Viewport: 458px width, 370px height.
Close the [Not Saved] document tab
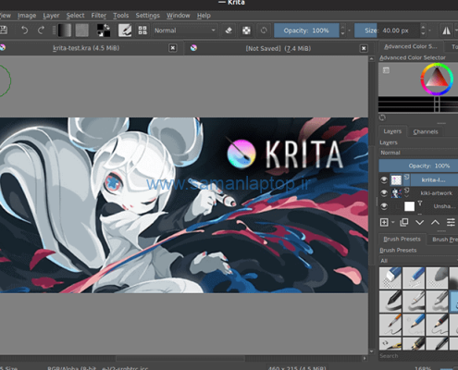[x=364, y=48]
